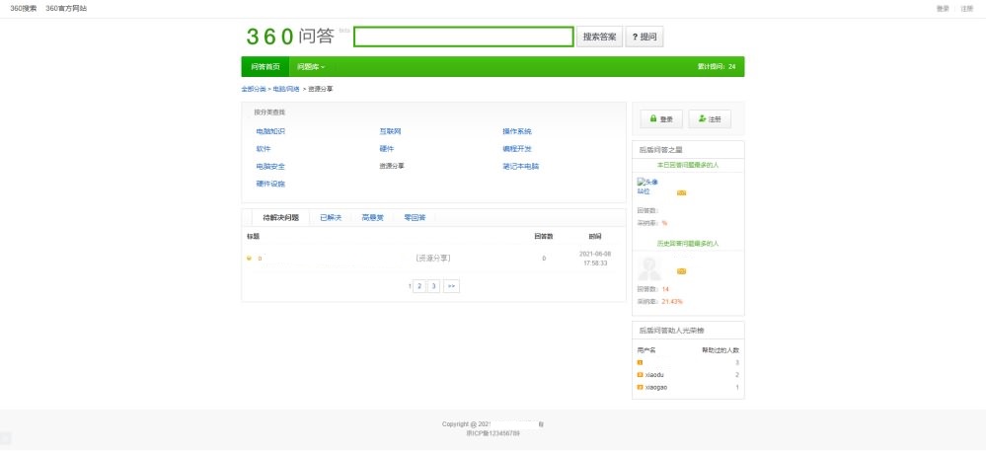The height and width of the screenshot is (452, 986).
Task: Open the 操作系统 category
Action: [517, 131]
